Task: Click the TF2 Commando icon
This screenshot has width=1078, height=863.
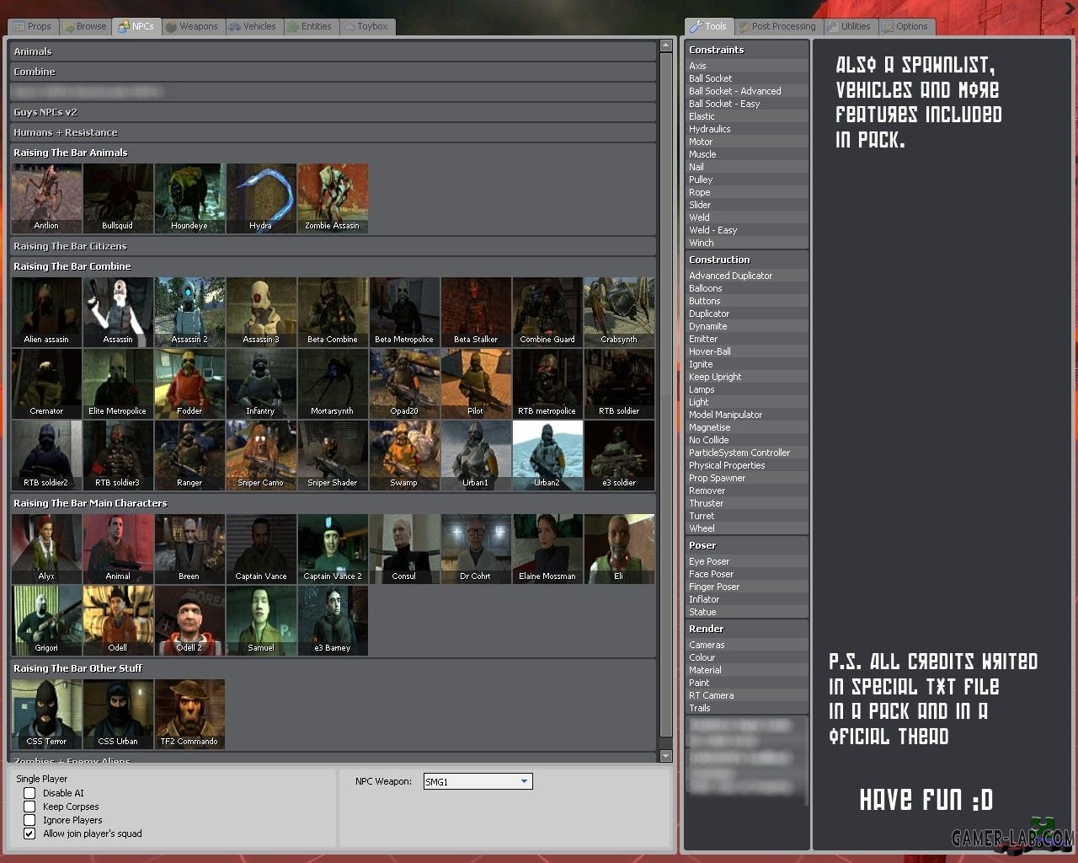Action: click(x=189, y=715)
